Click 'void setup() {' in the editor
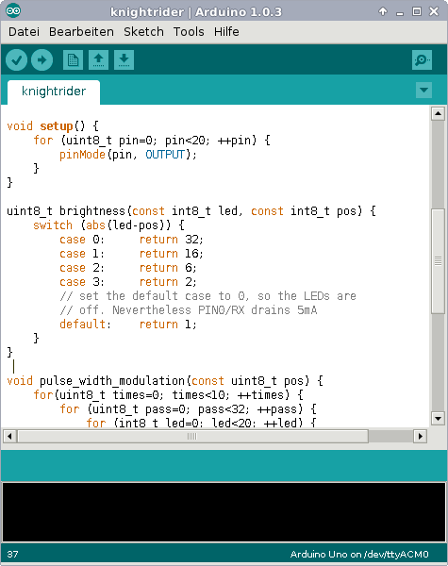The width and height of the screenshot is (448, 566). [53, 126]
